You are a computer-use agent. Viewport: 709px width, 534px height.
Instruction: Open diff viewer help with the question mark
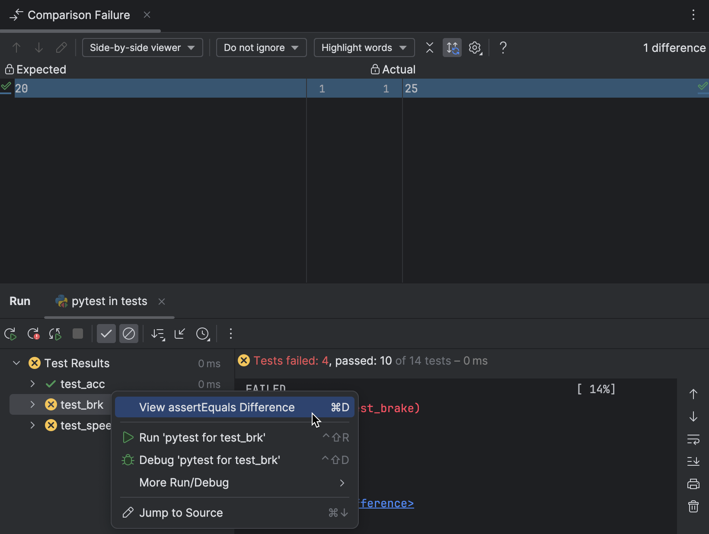[x=503, y=48]
